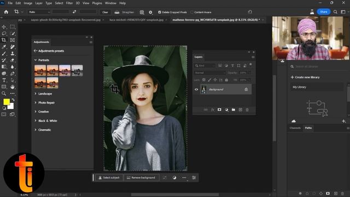Click the Share button
Screen dimensions: 350x197
[324, 12]
